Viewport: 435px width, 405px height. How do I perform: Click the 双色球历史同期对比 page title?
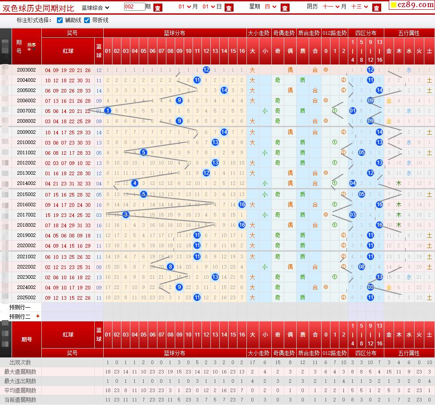point(38,8)
